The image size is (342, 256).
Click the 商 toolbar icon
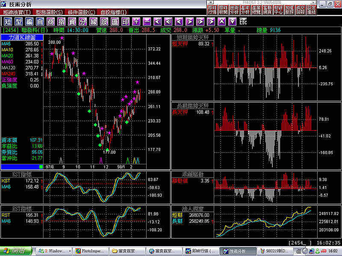pyautogui.click(x=50, y=22)
